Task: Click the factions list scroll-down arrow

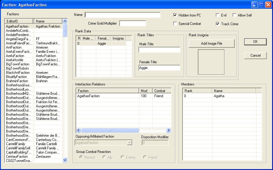Action: 65,160
